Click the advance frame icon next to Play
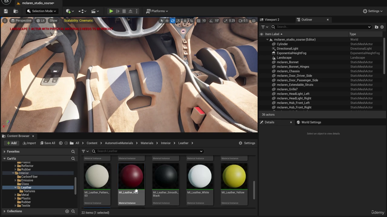The height and width of the screenshot is (217, 387). [x=118, y=11]
